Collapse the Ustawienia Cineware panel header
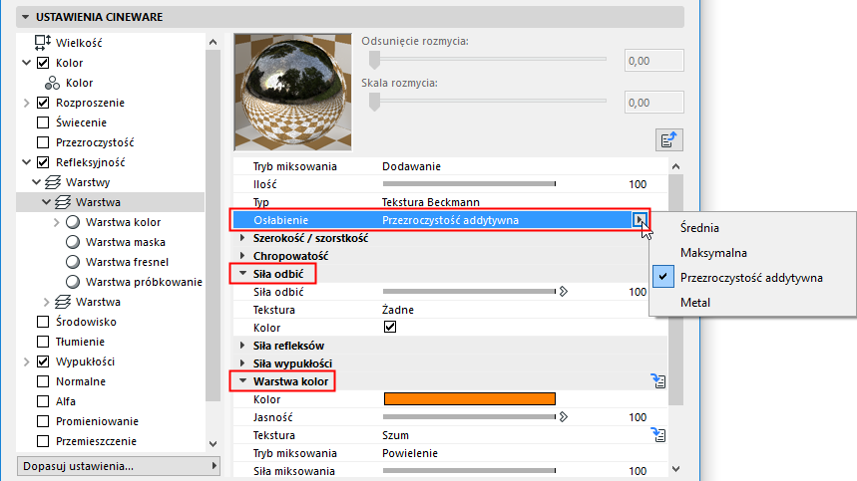 coord(350,17)
